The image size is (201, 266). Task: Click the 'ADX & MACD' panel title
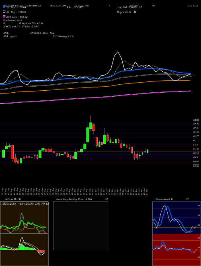click(x=13, y=199)
